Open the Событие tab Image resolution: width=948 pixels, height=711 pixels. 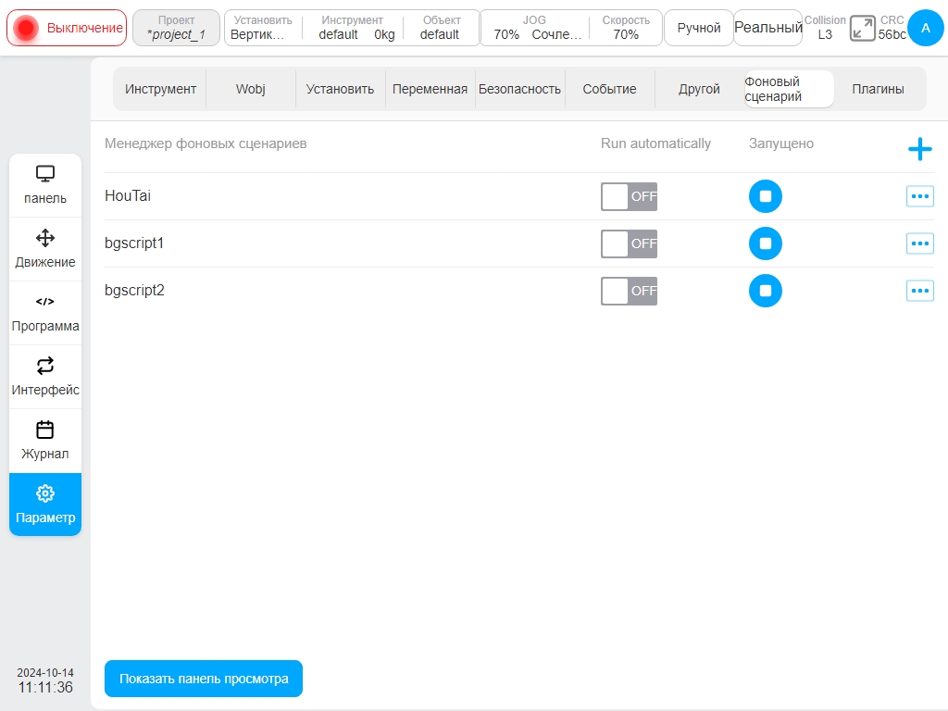[609, 89]
